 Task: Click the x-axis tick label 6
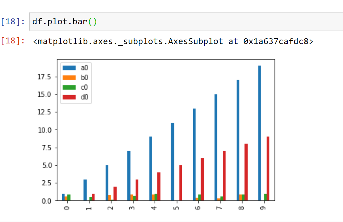[x=197, y=208]
